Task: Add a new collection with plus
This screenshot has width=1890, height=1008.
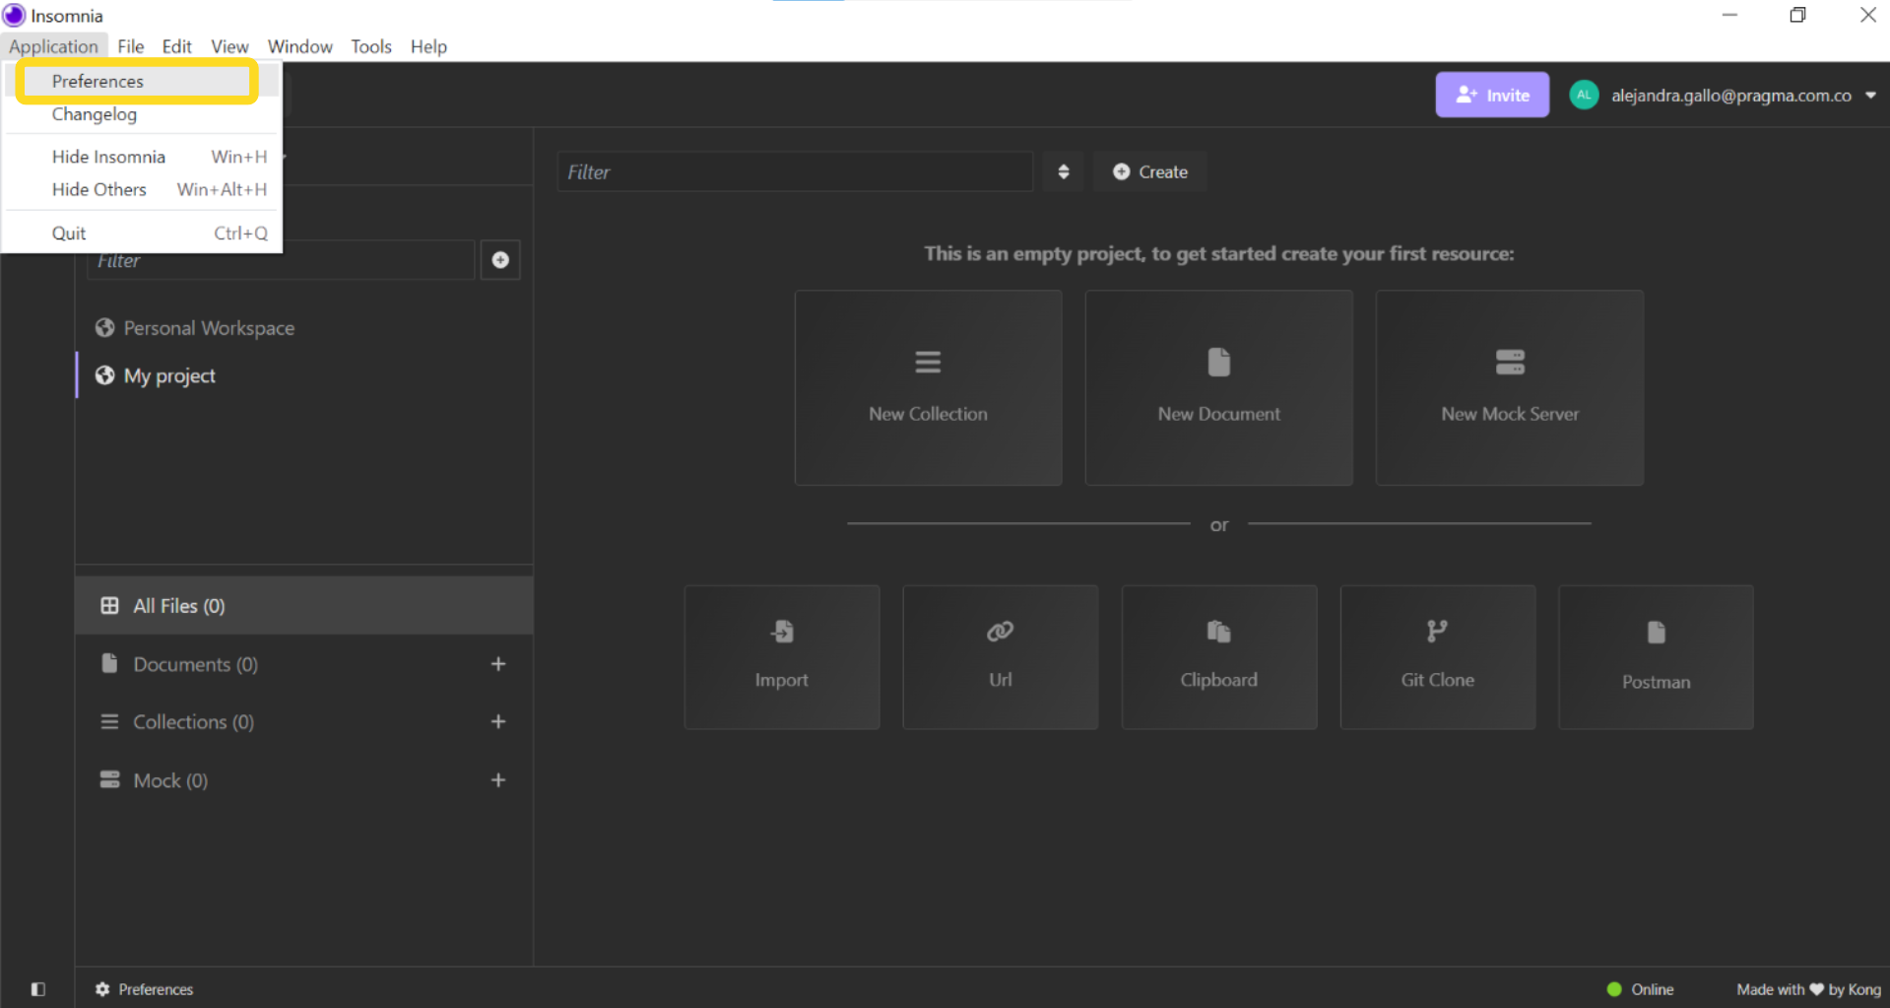Action: click(498, 721)
